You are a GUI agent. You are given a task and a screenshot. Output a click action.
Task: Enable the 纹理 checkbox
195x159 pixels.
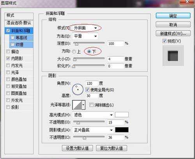[x=12, y=45]
